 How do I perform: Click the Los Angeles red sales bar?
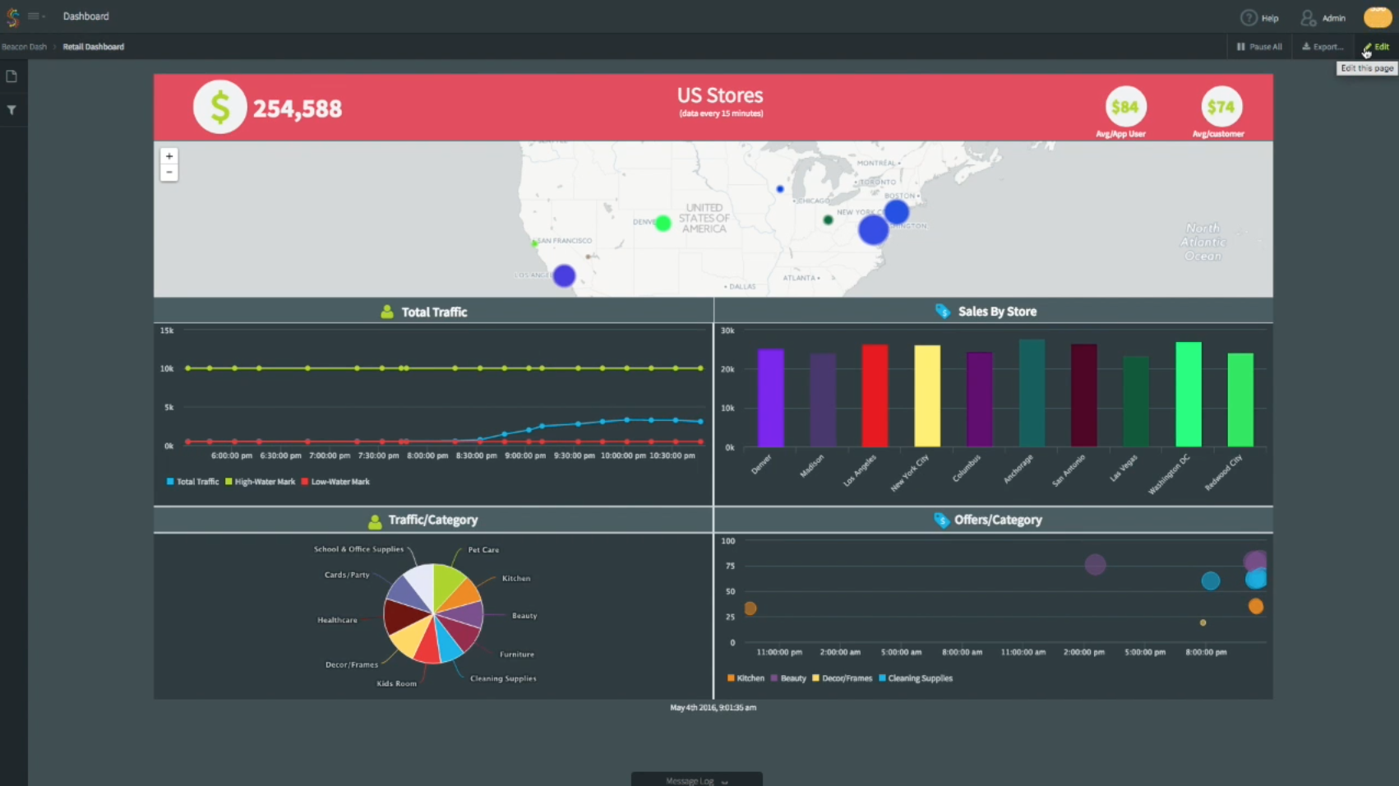[x=875, y=395]
